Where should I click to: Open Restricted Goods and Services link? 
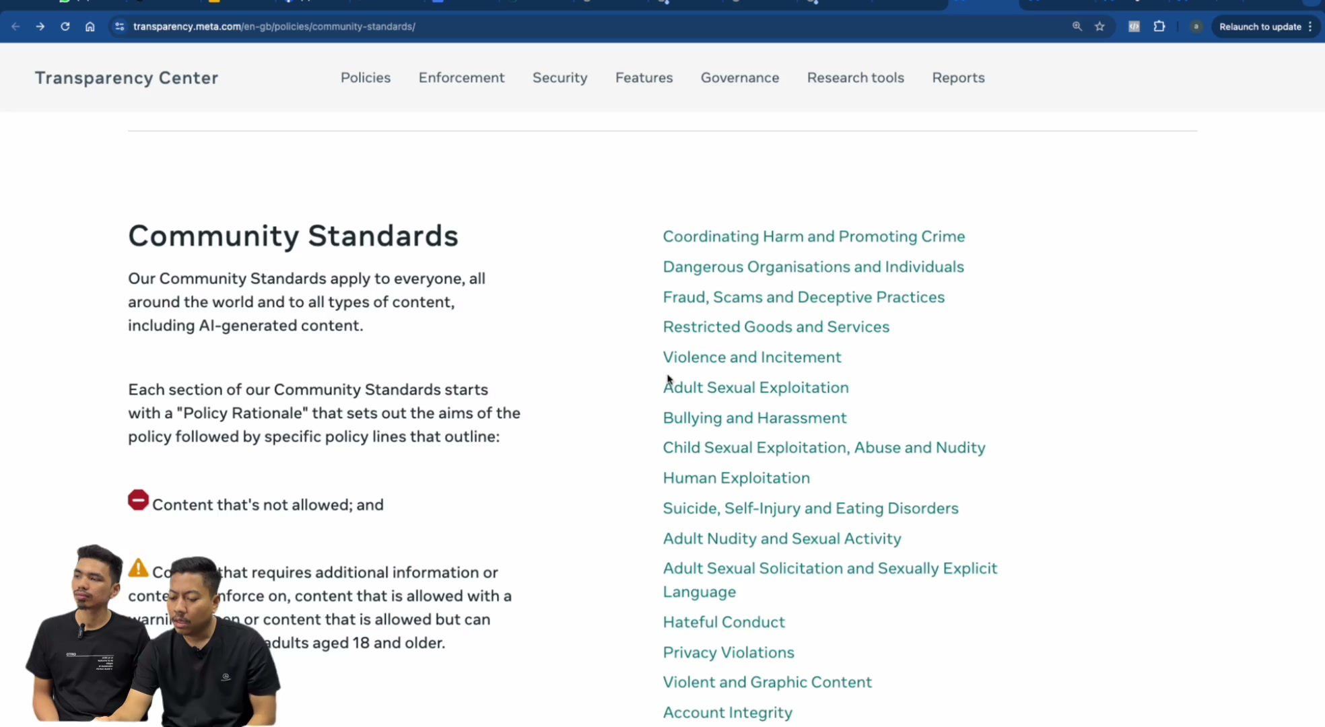(x=776, y=326)
